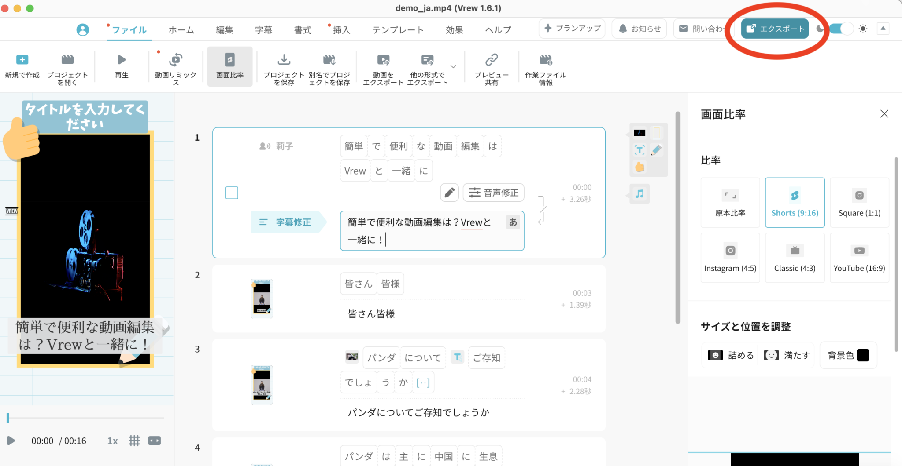
Task: Open the 背景色 black color swatch
Action: click(x=863, y=355)
